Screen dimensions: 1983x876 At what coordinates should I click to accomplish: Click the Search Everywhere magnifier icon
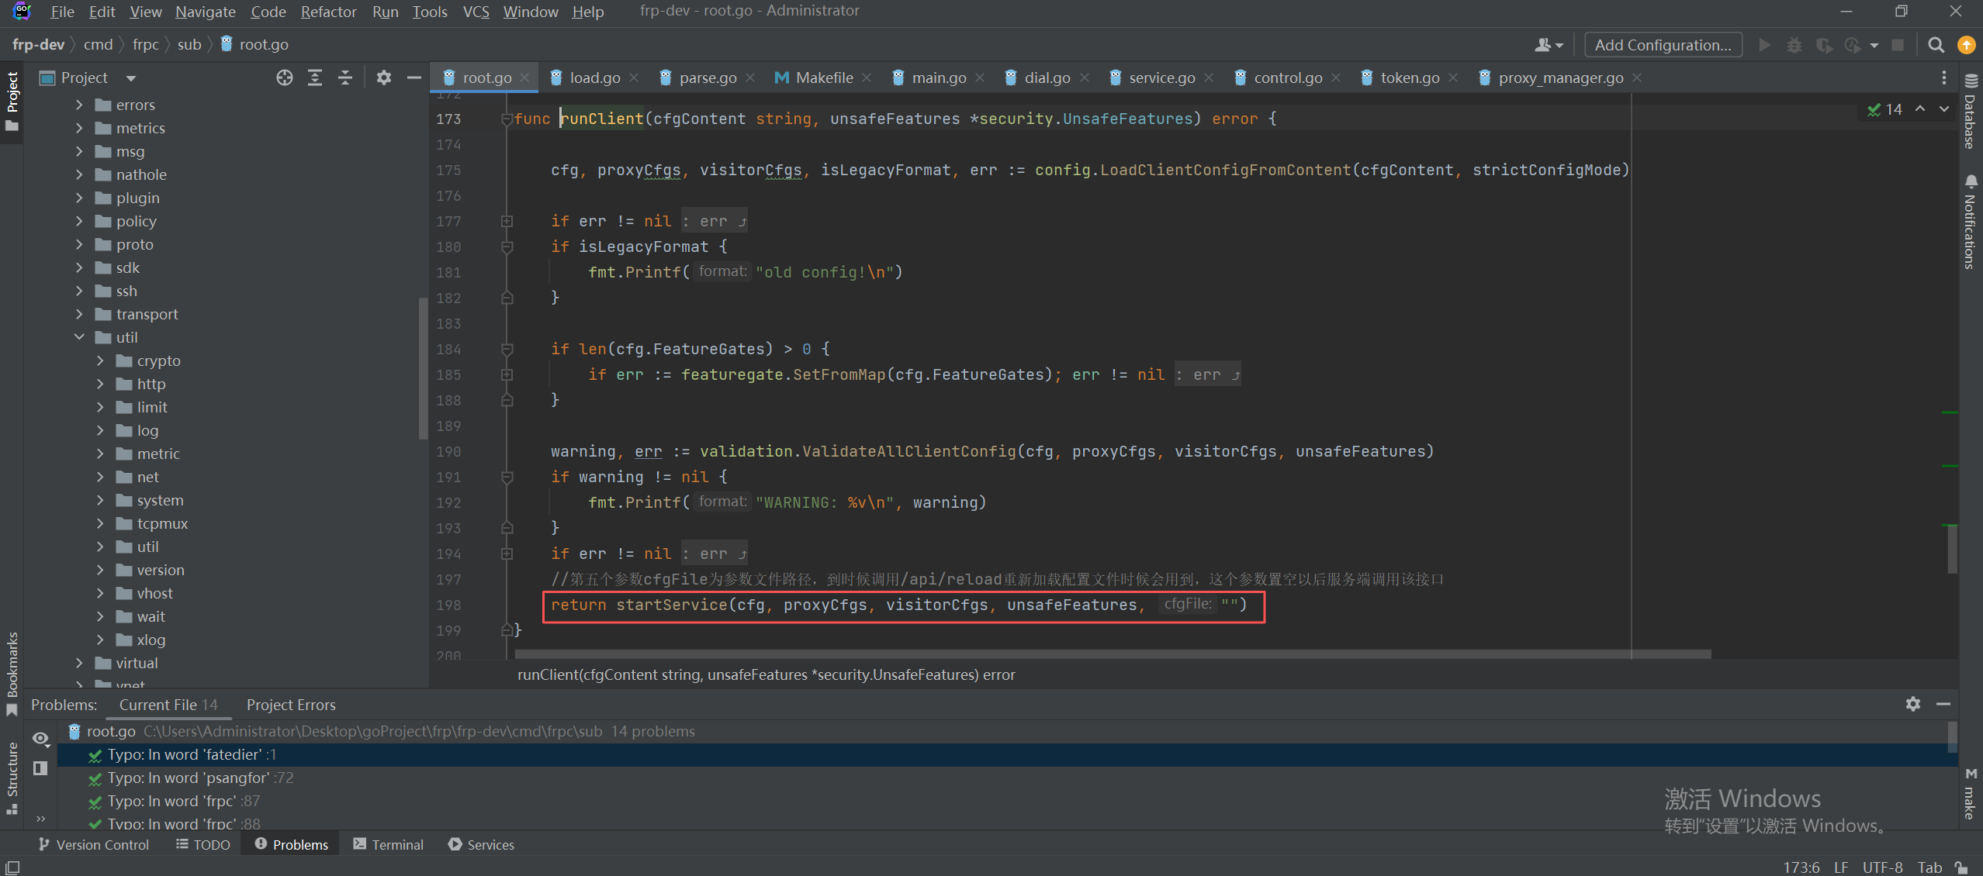tap(1936, 45)
